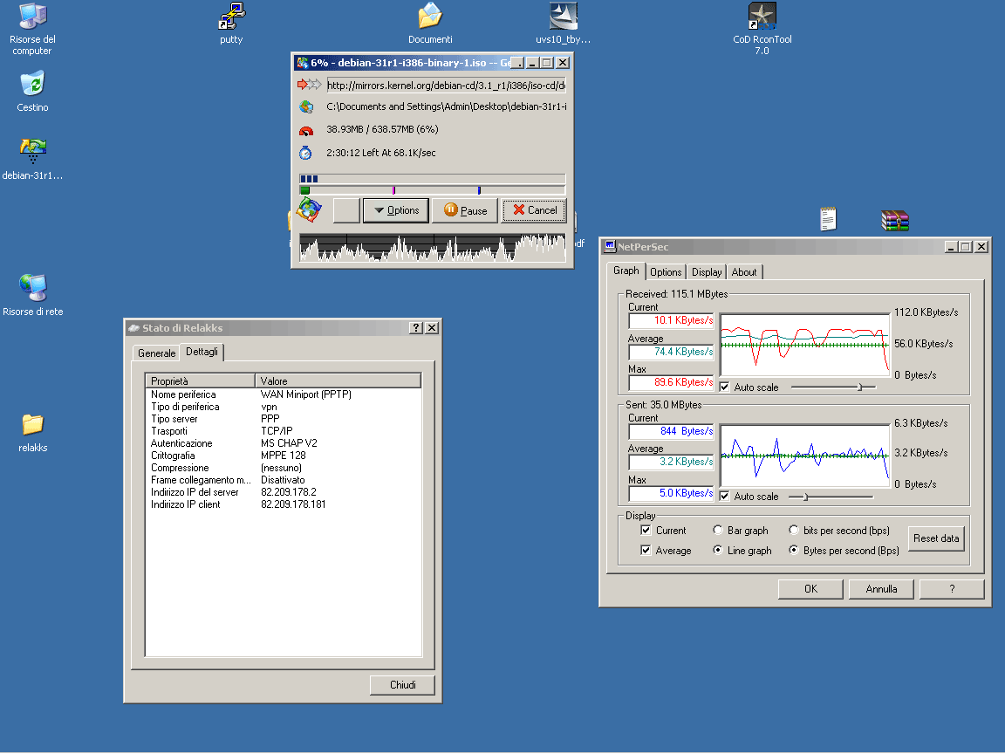Select the Bar graph radio button
This screenshot has height=754, width=1005.
tap(718, 531)
